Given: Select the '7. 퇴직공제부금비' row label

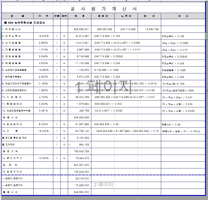Looking at the screenshot, I should pos(17,77).
